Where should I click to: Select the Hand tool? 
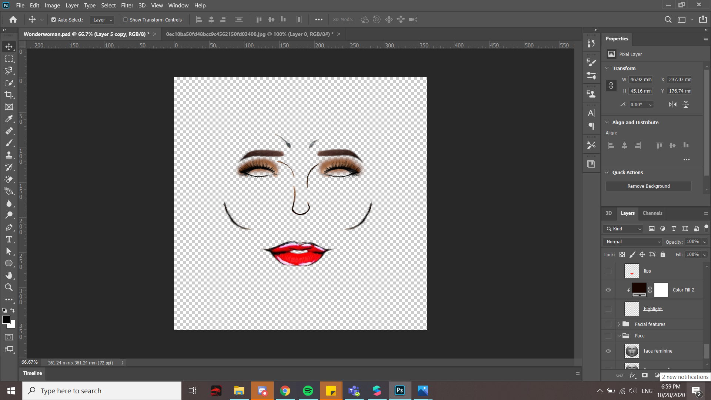9,275
